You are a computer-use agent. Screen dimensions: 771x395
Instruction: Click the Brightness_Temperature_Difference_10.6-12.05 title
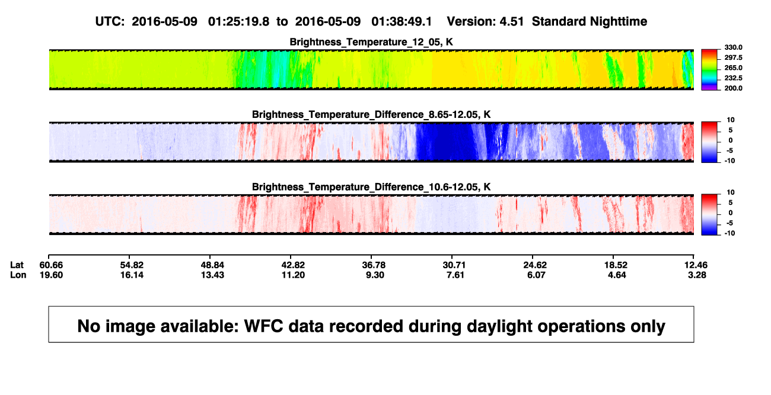coord(371,187)
